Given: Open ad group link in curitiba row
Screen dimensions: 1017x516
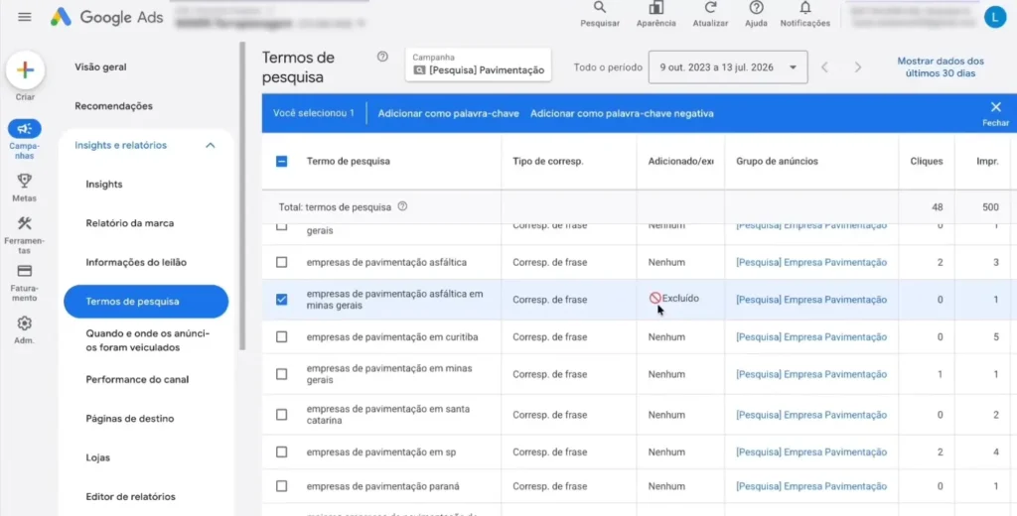Looking at the screenshot, I should click(811, 337).
